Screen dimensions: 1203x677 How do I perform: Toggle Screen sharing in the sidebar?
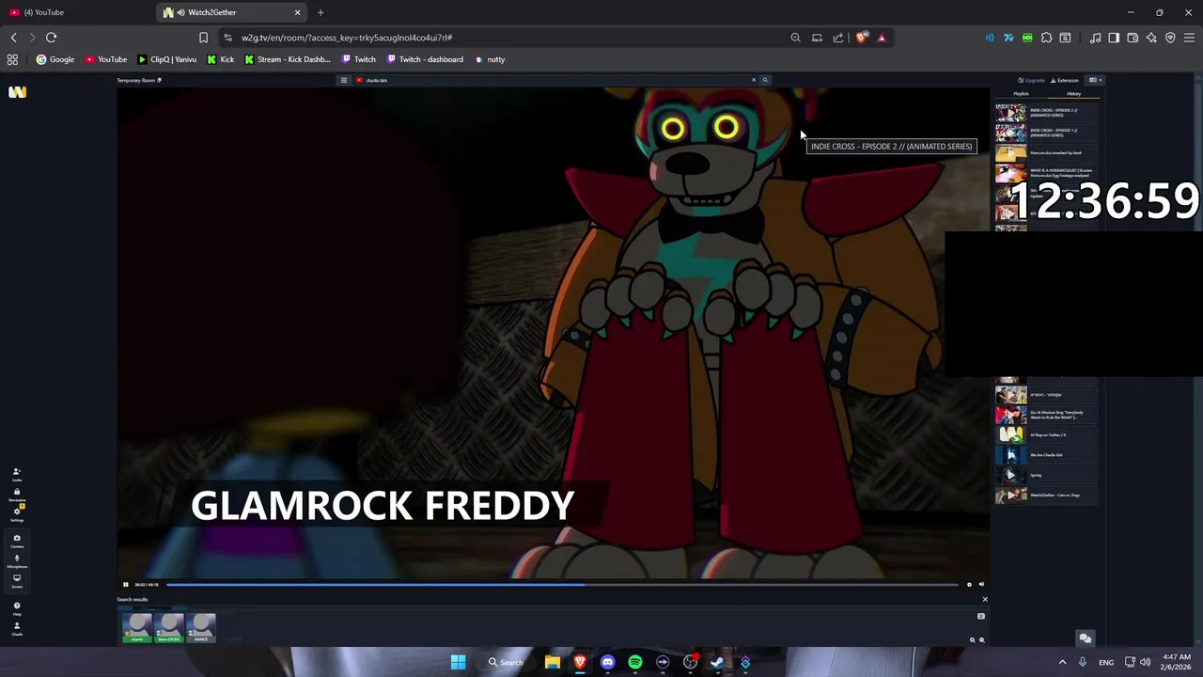pyautogui.click(x=16, y=580)
